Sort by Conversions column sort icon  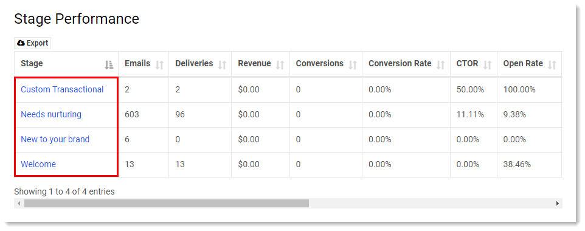point(353,65)
